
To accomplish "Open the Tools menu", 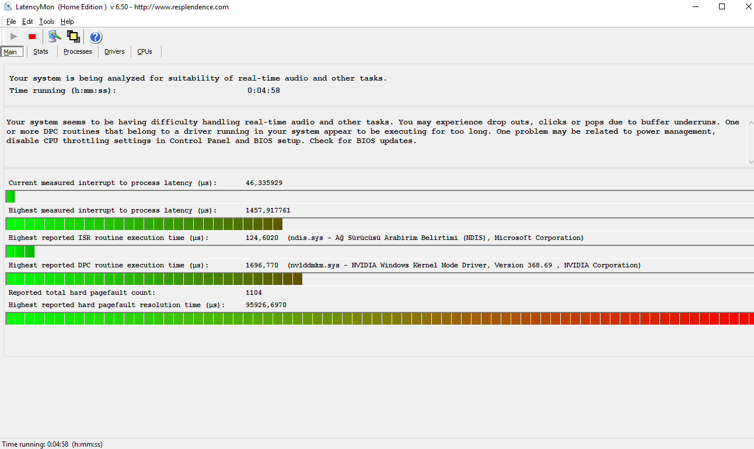I will 47,22.
